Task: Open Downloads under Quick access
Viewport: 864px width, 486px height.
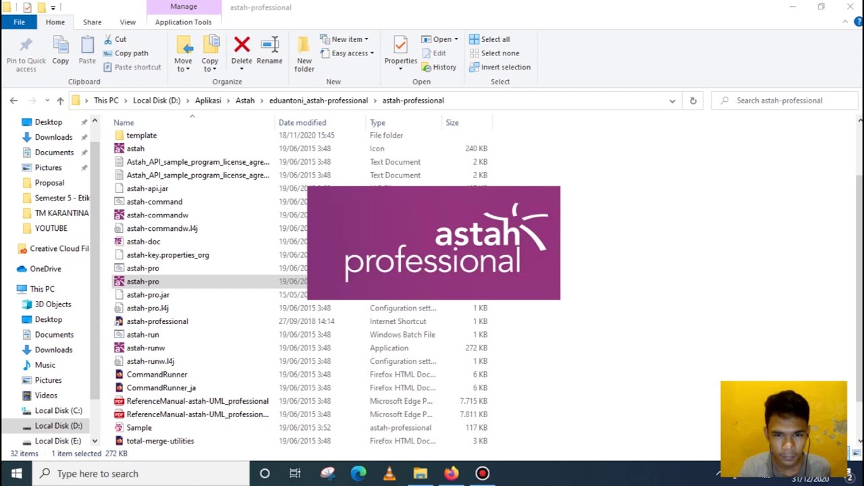Action: point(53,137)
